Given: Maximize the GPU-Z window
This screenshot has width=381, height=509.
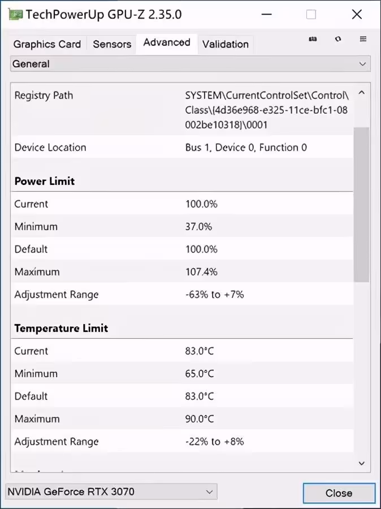Looking at the screenshot, I should [311, 15].
